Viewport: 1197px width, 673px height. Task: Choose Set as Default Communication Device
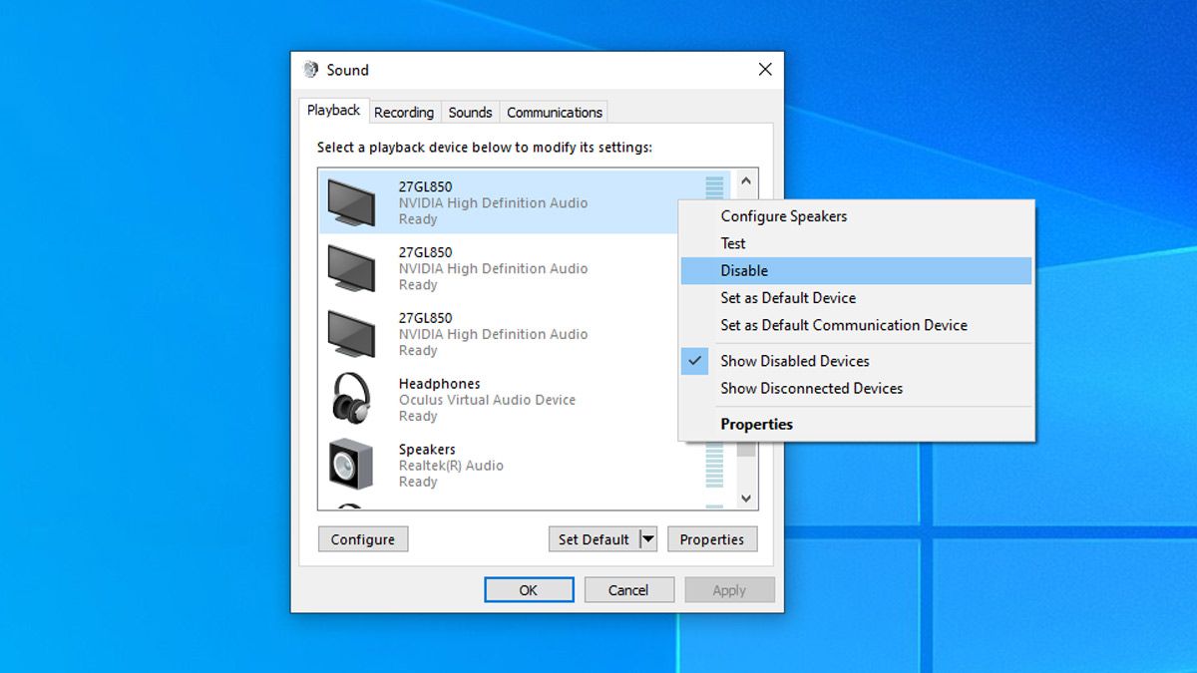coord(857,325)
